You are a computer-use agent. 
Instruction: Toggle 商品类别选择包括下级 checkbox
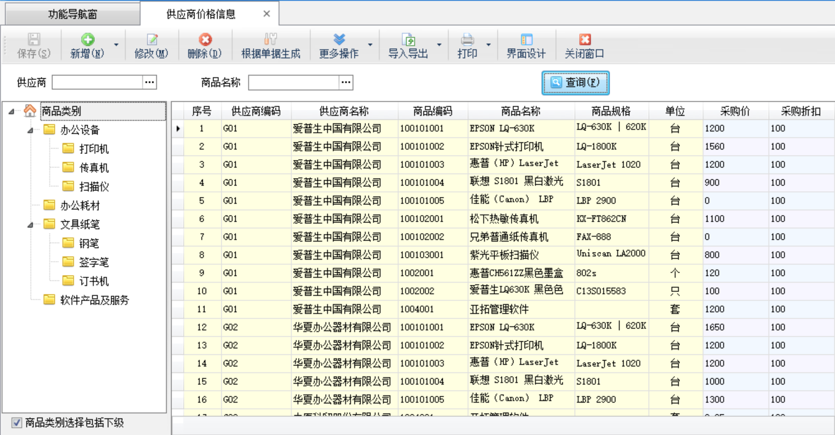click(17, 423)
